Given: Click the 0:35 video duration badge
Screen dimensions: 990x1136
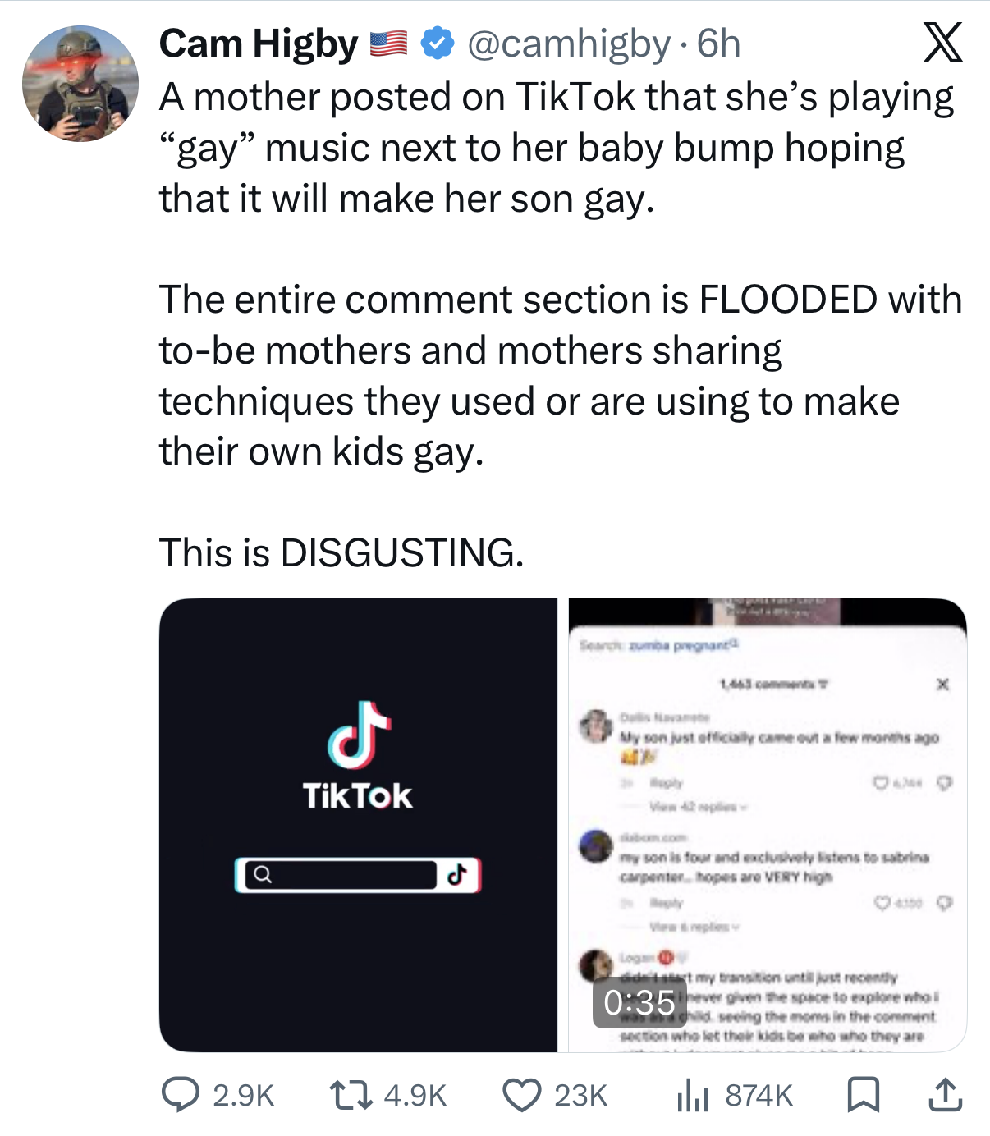Looking at the screenshot, I should click(x=639, y=1002).
